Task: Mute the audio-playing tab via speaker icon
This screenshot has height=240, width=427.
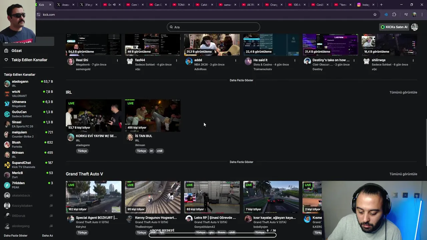Action: [x=114, y=5]
